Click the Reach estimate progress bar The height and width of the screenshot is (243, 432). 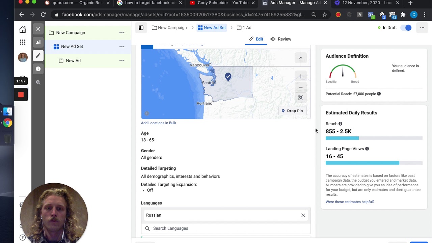[x=374, y=138]
